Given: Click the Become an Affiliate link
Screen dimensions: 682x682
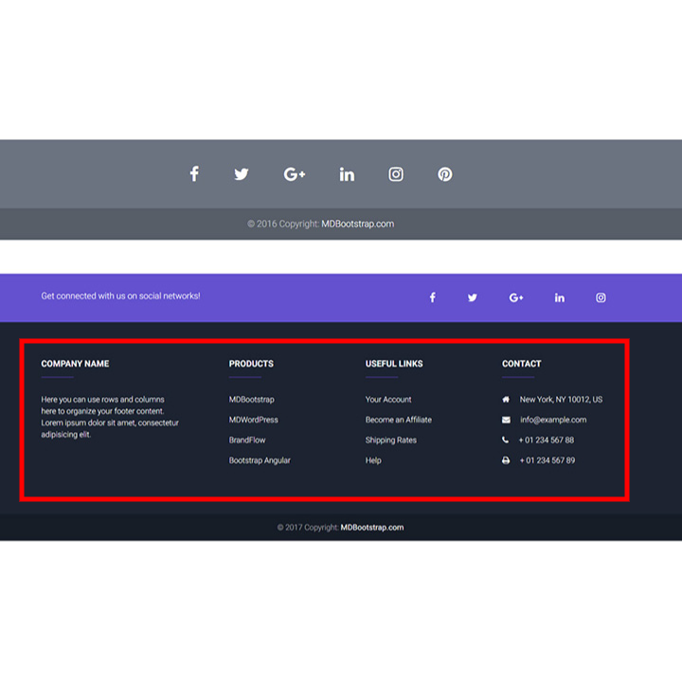Looking at the screenshot, I should (399, 420).
